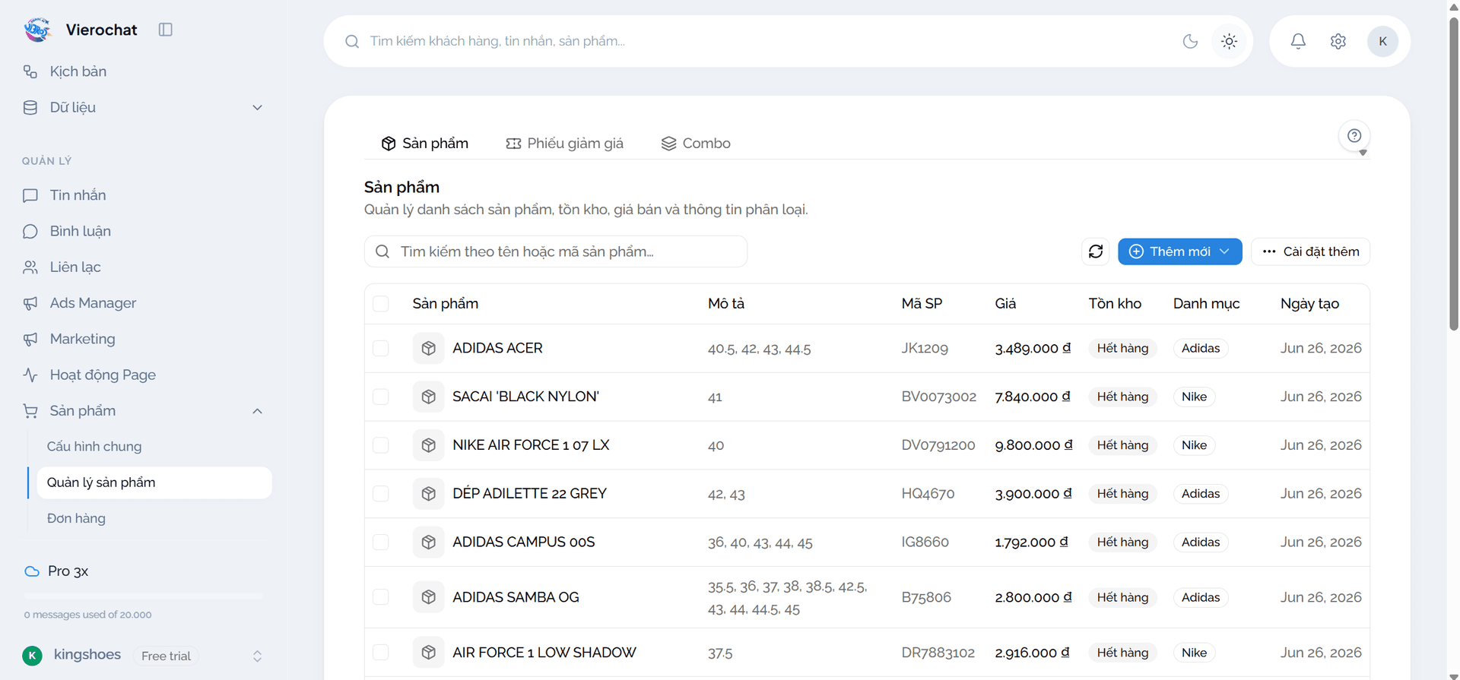Switch to Combo tab
The image size is (1460, 680).
(696, 144)
